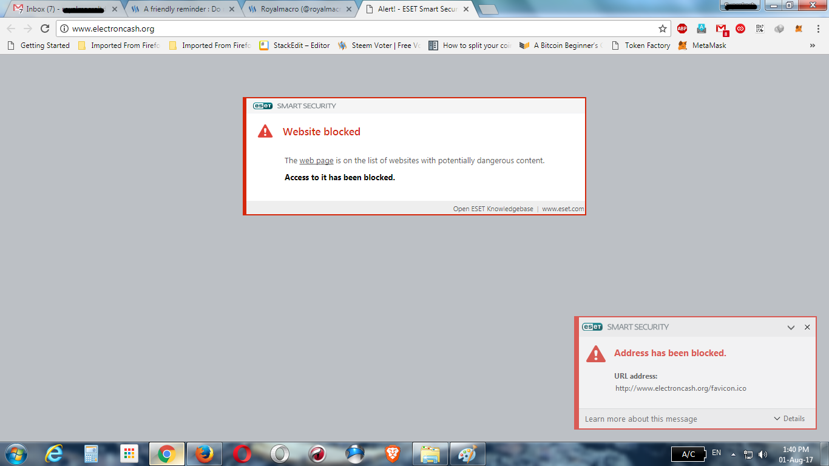The width and height of the screenshot is (829, 466).
Task: Close the 'Alert! - ESET' tab
Action: [x=467, y=9]
